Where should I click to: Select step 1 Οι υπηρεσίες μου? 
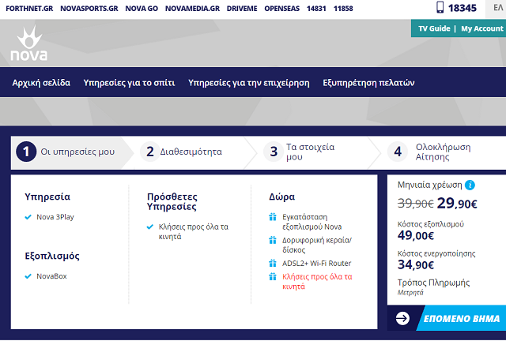[x=72, y=152]
